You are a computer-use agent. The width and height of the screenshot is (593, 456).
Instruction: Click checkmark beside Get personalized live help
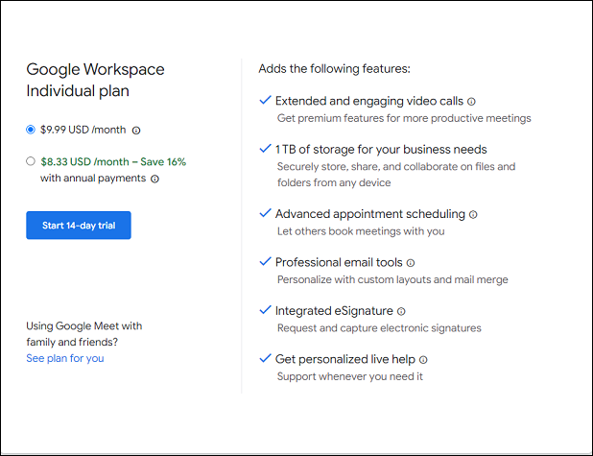coord(265,358)
